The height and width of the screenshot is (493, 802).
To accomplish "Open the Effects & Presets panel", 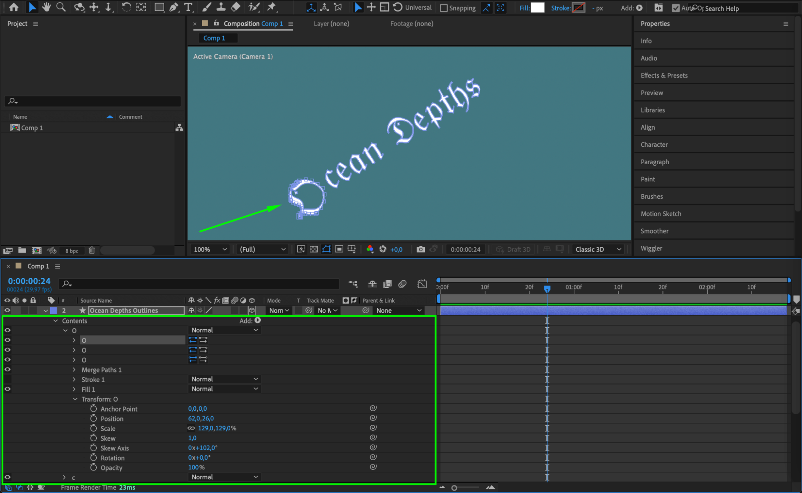I will (x=664, y=75).
